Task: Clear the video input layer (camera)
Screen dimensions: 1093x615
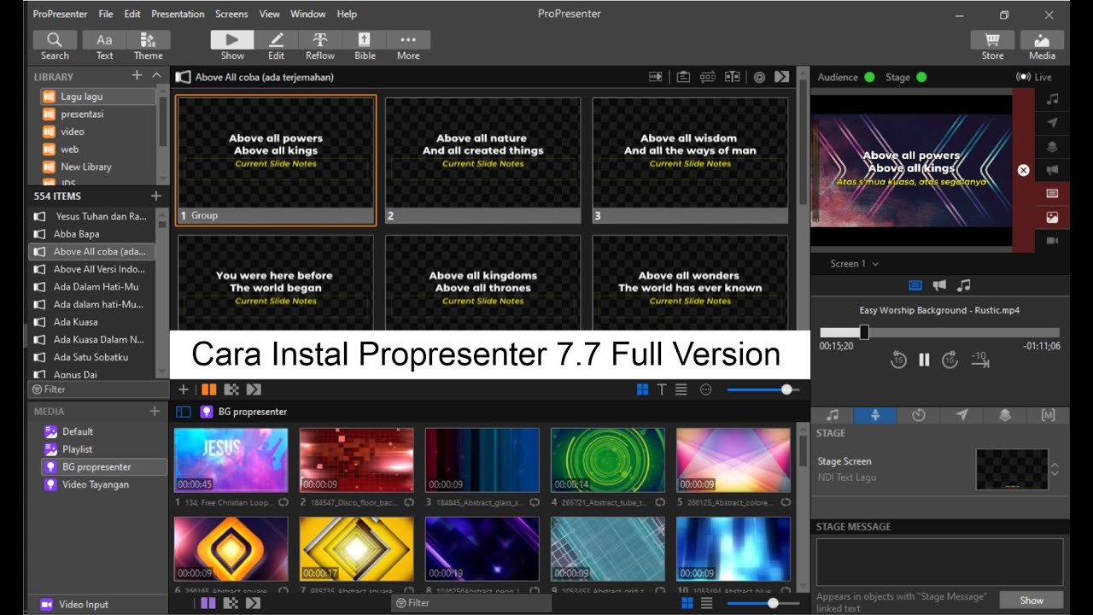Action: coord(1053,241)
